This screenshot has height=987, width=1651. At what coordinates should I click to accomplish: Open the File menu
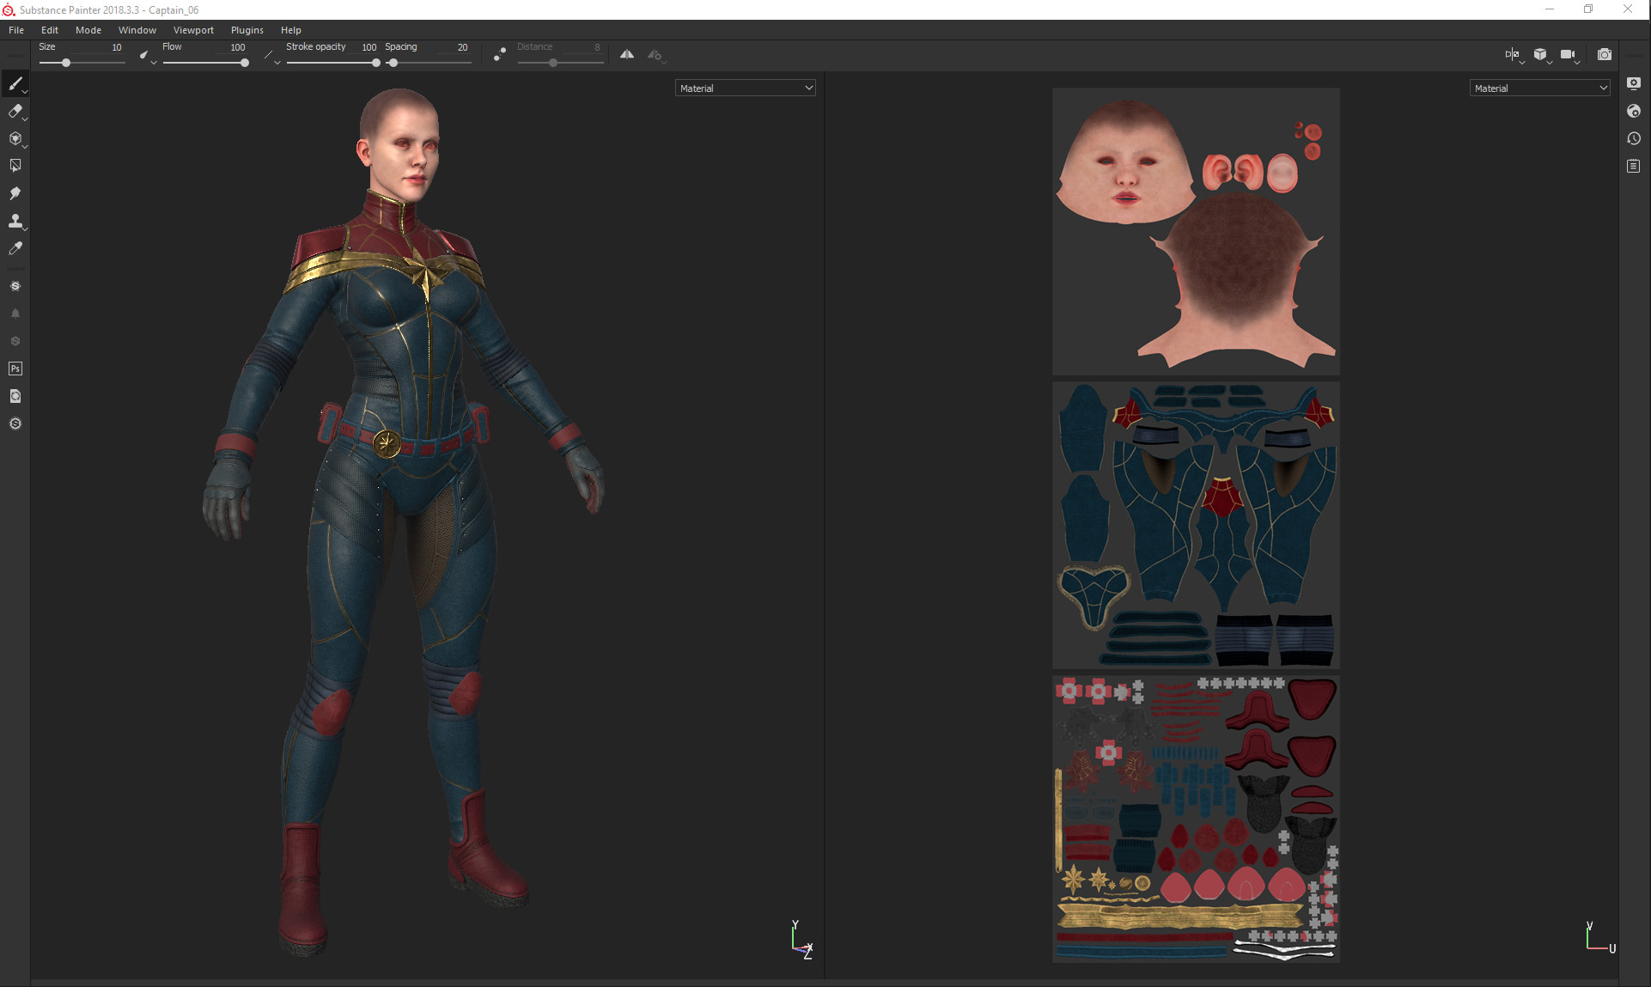(x=16, y=30)
